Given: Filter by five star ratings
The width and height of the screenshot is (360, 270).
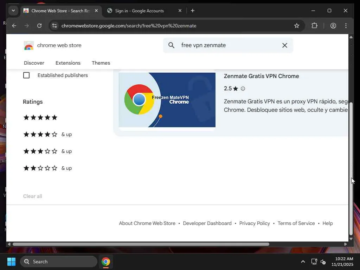Looking at the screenshot, I should [x=40, y=117].
